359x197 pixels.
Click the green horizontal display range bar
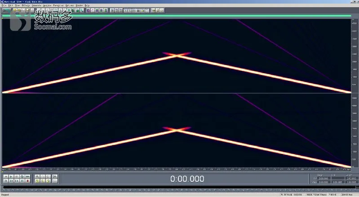pos(176,16)
